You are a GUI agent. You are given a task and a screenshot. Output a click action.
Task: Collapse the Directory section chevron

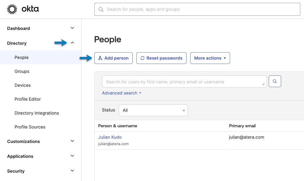coord(72,43)
